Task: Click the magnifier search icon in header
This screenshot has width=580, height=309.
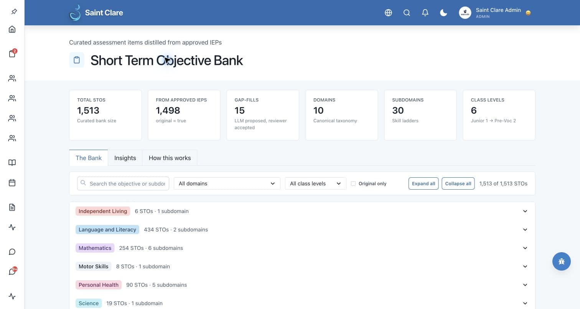Action: click(x=407, y=13)
